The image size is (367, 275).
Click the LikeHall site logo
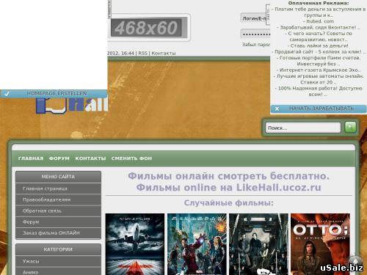coord(72,106)
